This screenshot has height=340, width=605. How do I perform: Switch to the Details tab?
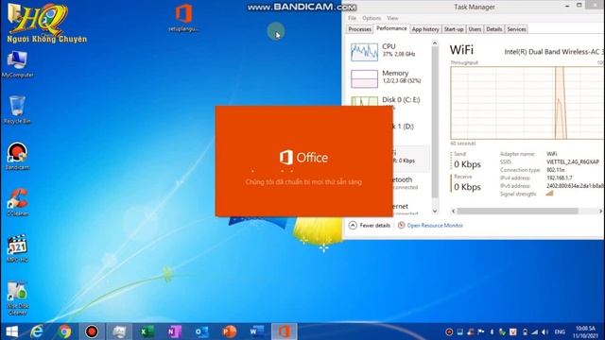pos(493,29)
